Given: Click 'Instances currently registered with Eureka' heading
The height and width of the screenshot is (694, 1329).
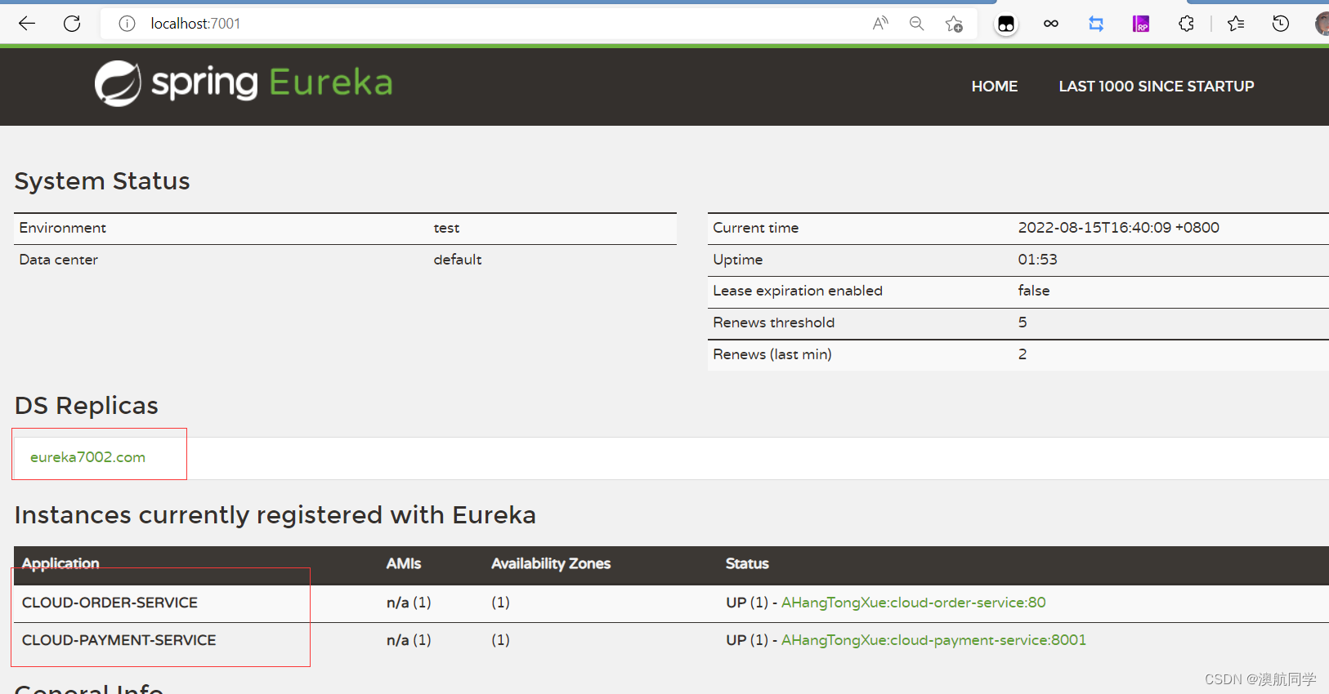Looking at the screenshot, I should (275, 515).
